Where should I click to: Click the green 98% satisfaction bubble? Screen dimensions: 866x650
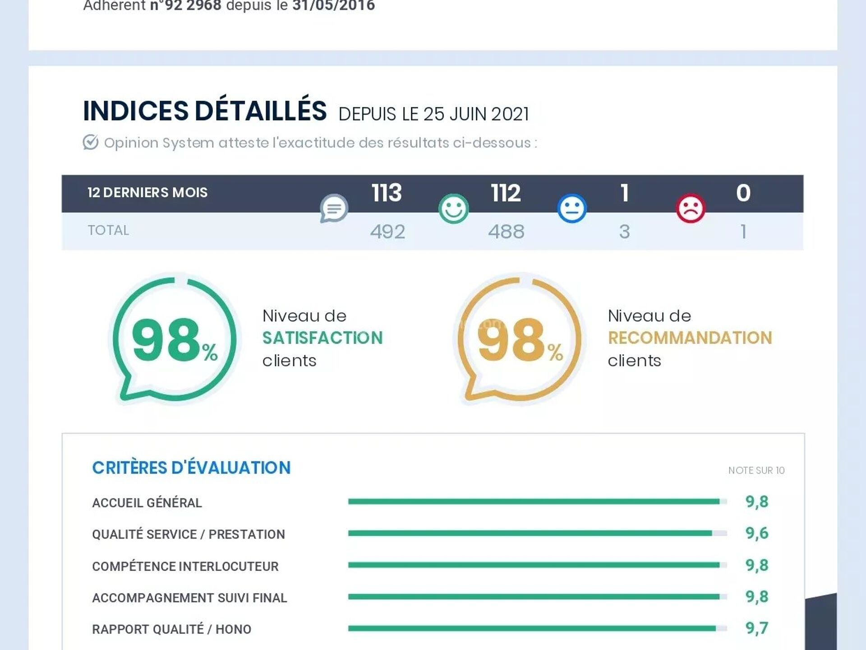175,339
